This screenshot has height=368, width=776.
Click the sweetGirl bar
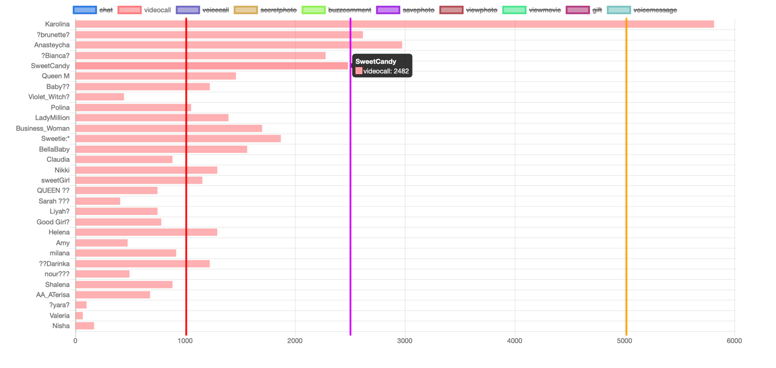click(x=139, y=181)
